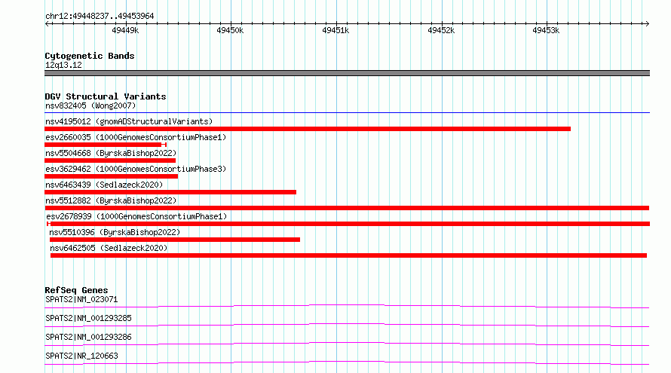Select variant label nsv5512882 (ByrskaBishop2022)
Screen dimensions: 671x373
[x=111, y=200]
